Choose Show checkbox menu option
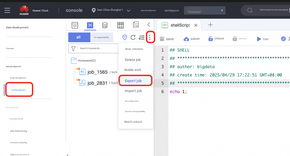 (134, 49)
